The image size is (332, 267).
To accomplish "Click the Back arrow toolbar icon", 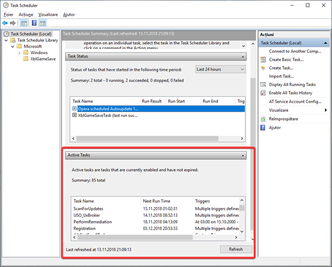I will pos(5,23).
